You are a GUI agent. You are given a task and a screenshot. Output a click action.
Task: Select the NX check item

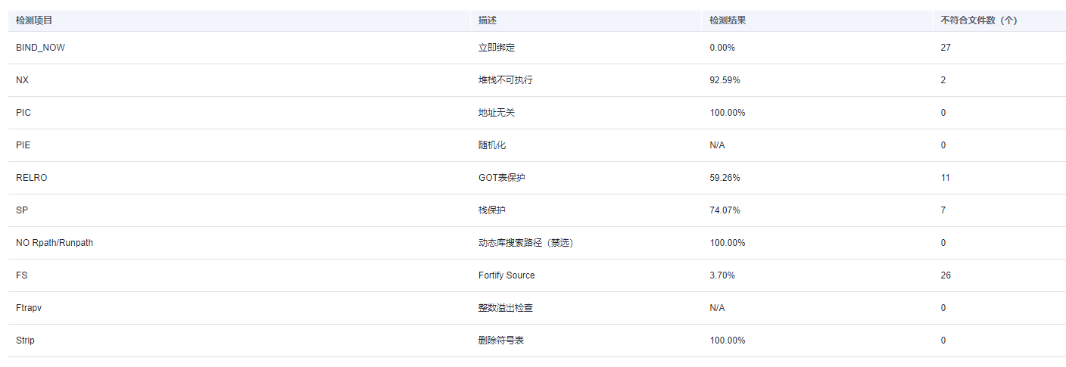tap(22, 80)
